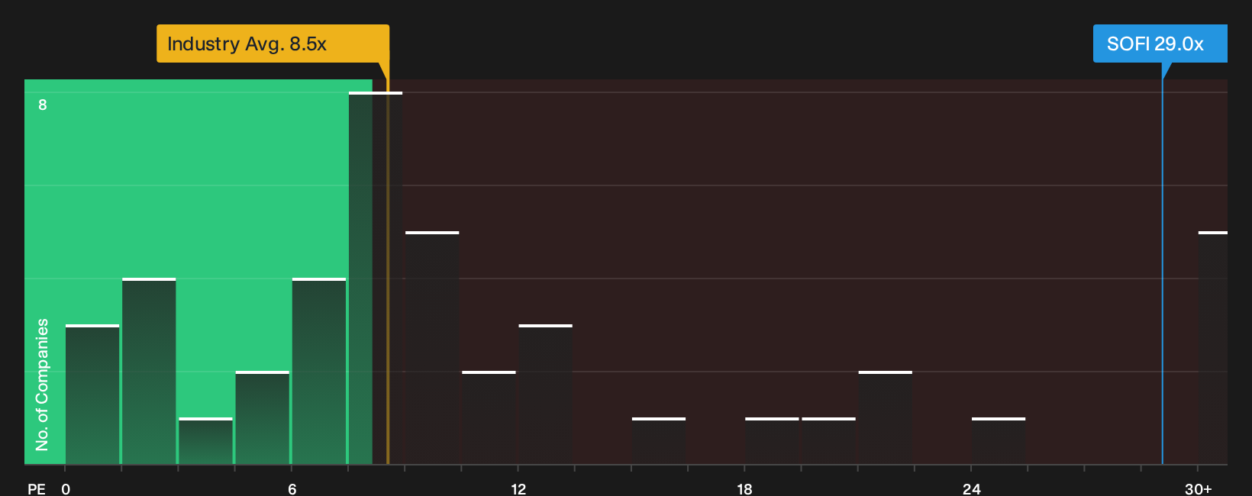1252x496 pixels.
Task: Click the '24' PE axis label
Action: click(971, 488)
